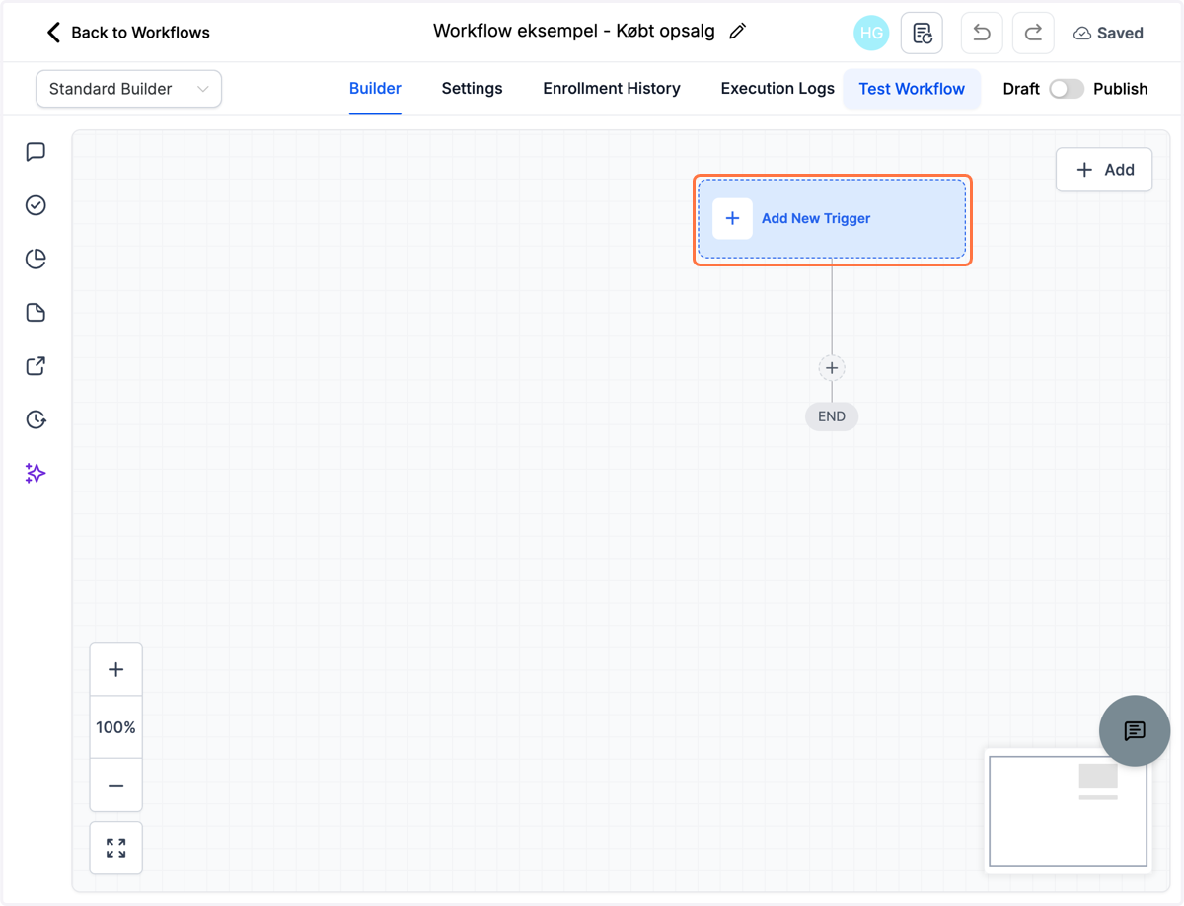
Task: Switch to the Builder tab
Action: [375, 89]
